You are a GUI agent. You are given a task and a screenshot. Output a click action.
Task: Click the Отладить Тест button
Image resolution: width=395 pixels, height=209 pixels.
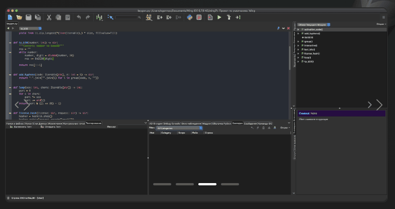51,127
